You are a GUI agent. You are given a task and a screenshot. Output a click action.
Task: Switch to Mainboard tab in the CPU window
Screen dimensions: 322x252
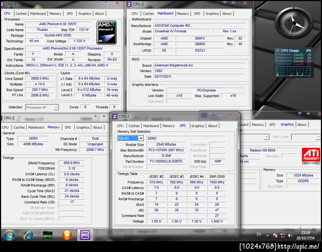38,13
